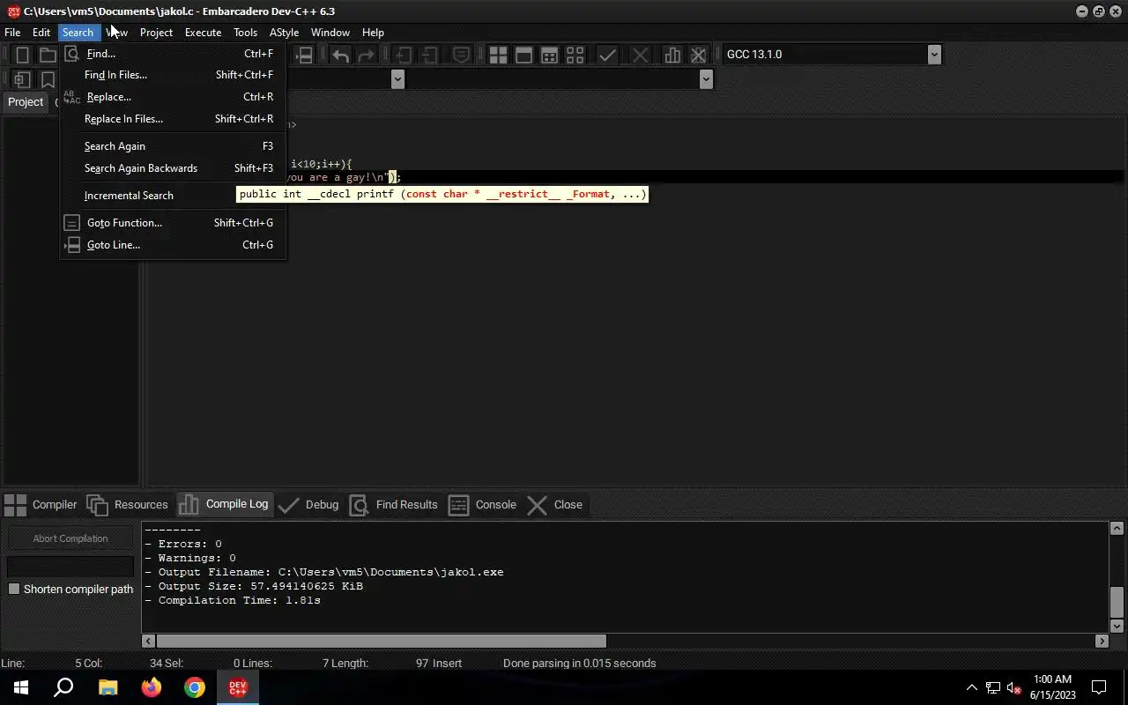
Task: Open the Edit menu
Action: click(x=41, y=33)
